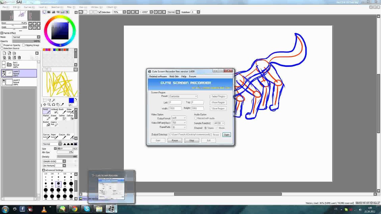Toggle Record with audio checkbox

(196, 118)
